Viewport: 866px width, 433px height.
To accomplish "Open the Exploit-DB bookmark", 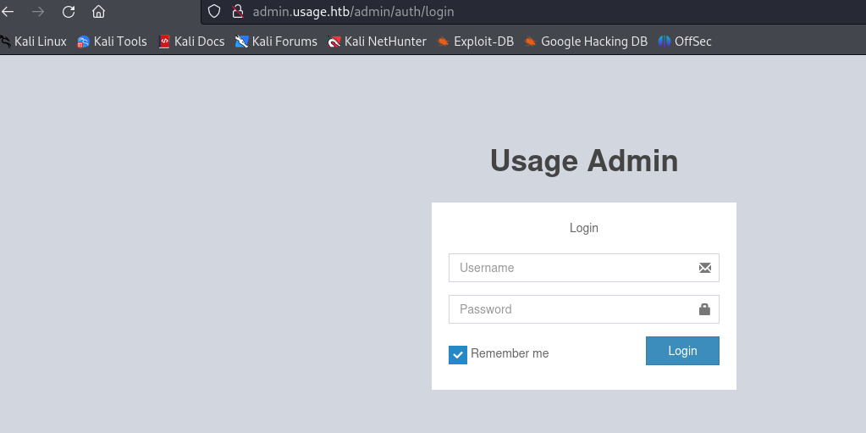I will pos(476,42).
